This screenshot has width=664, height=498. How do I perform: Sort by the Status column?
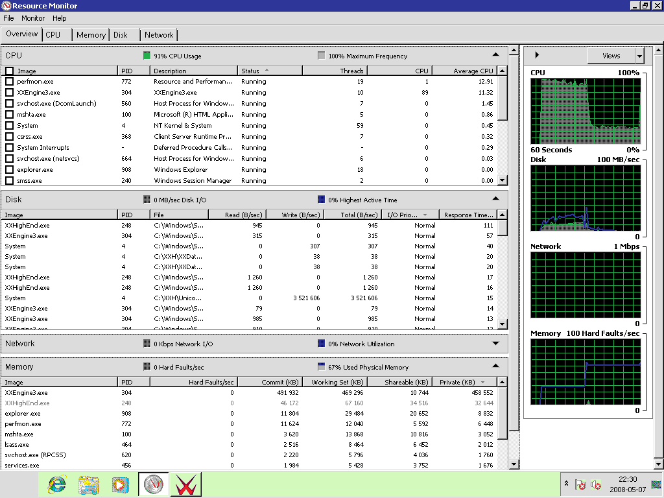[x=270, y=71]
